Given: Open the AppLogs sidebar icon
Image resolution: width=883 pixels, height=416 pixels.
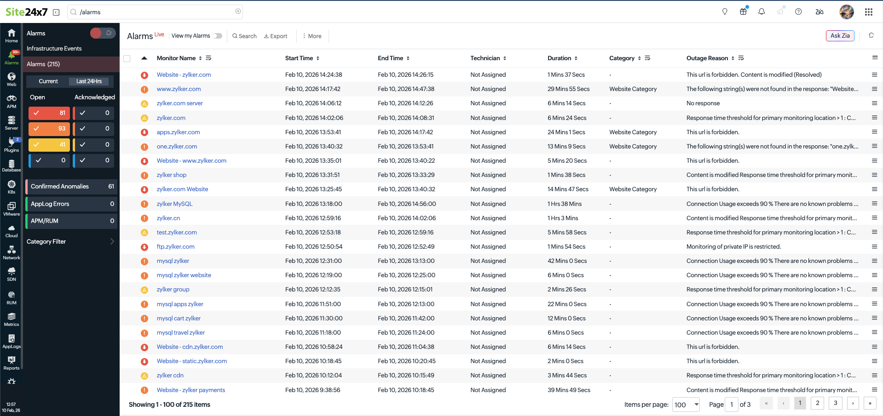Looking at the screenshot, I should [12, 341].
